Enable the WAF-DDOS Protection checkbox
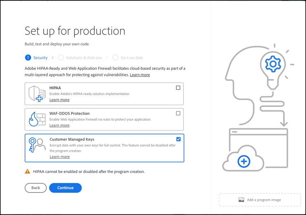The width and height of the screenshot is (306, 215). click(x=178, y=113)
